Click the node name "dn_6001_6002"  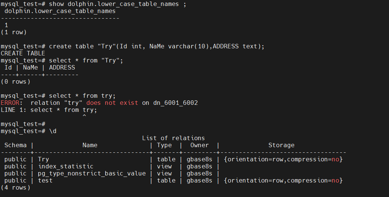tap(175, 103)
